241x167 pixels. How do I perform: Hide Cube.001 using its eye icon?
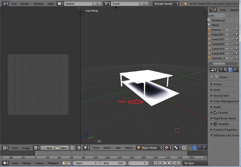[227, 35]
